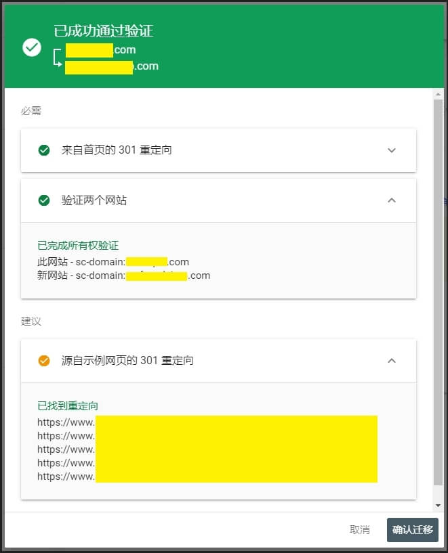Collapse the 验证两个网站 section chevron
448x553 pixels.
coord(392,200)
